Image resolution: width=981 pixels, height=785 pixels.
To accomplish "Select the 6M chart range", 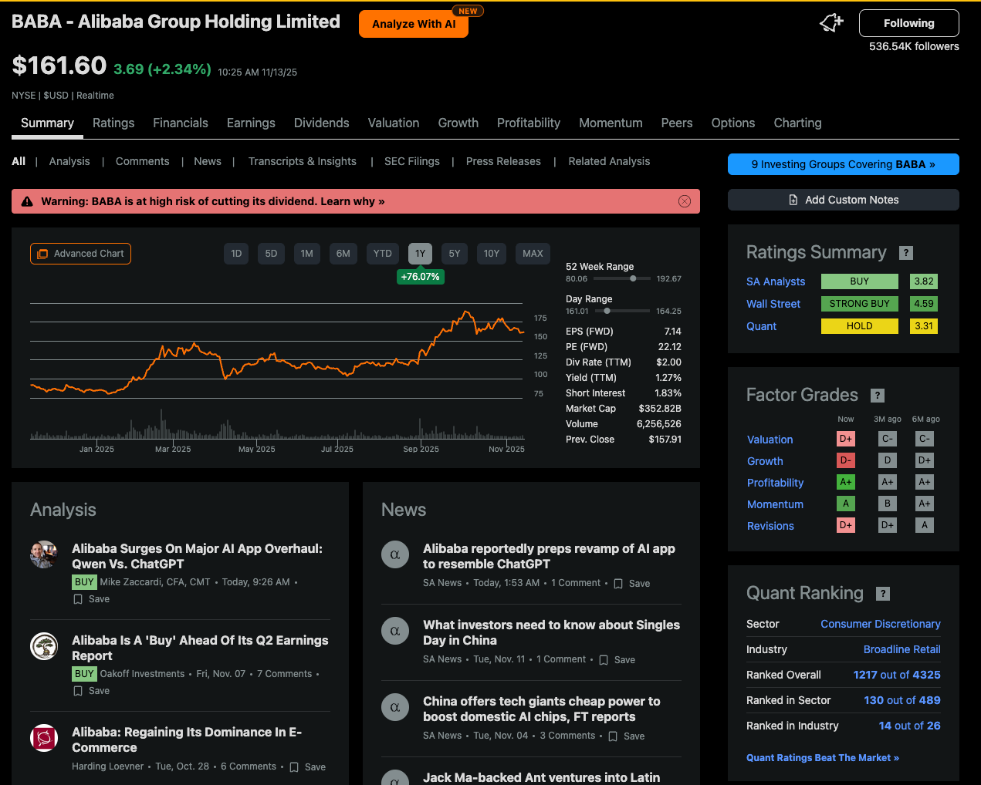I will 343,254.
